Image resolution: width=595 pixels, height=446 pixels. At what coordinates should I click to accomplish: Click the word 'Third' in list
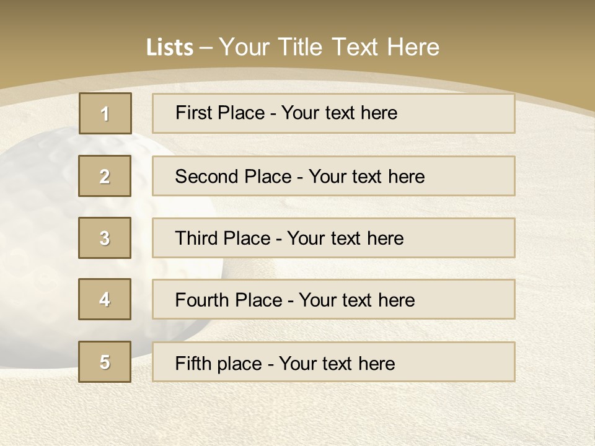pos(196,238)
